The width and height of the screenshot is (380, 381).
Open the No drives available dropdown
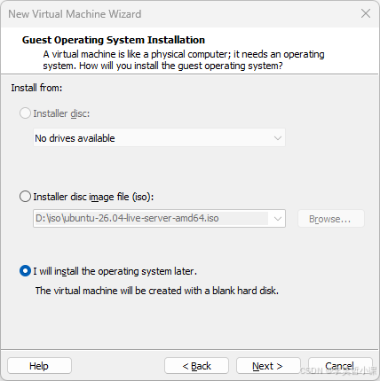159,137
